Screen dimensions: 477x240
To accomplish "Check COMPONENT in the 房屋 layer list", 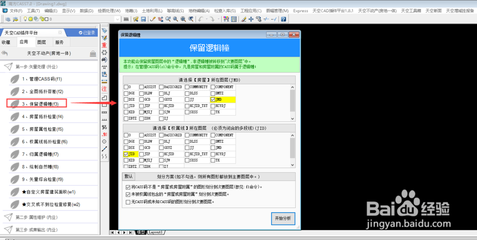I will click(213, 87).
